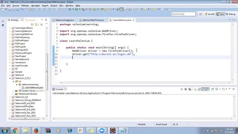Switch to the Project Explorer tab
This screenshot has width=238, height=134.
click(31, 20)
